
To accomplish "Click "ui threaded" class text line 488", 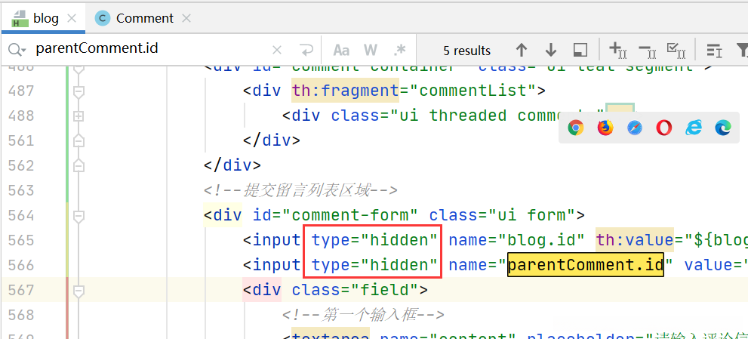I will click(x=452, y=116).
